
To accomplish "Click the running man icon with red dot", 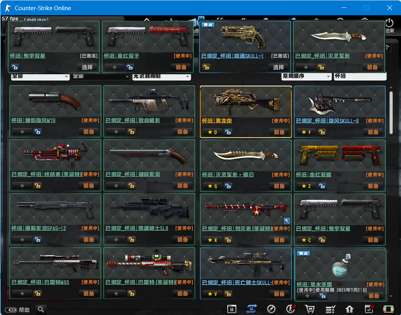I will coord(291,309).
